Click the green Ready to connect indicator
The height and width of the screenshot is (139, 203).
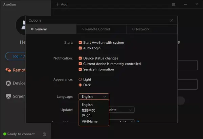(5, 134)
